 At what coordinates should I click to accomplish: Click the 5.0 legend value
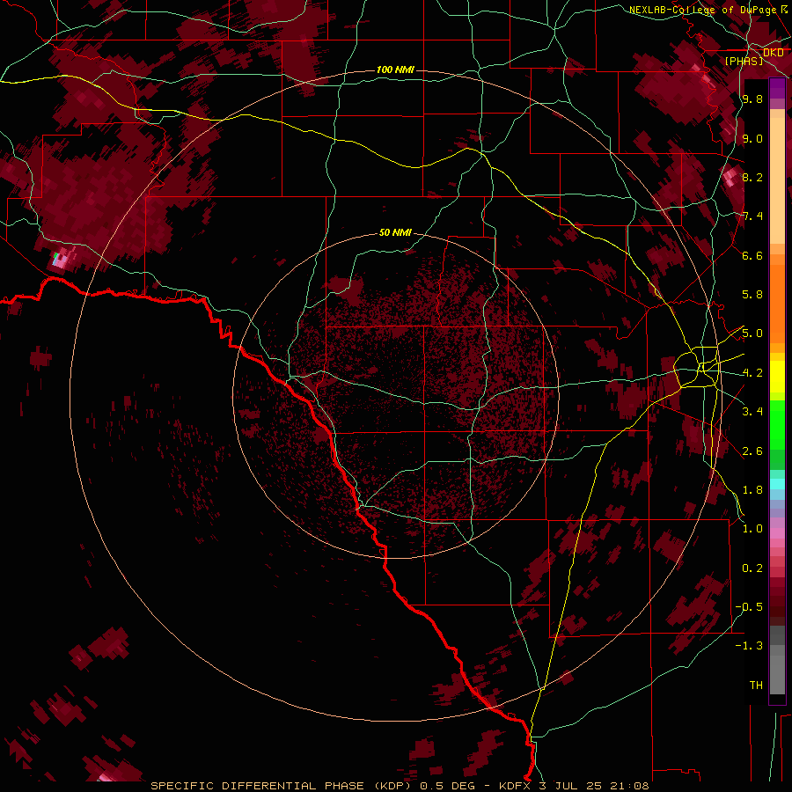(752, 334)
